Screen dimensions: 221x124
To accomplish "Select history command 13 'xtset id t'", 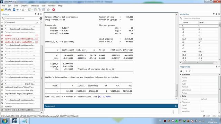I will click(x=20, y=35).
